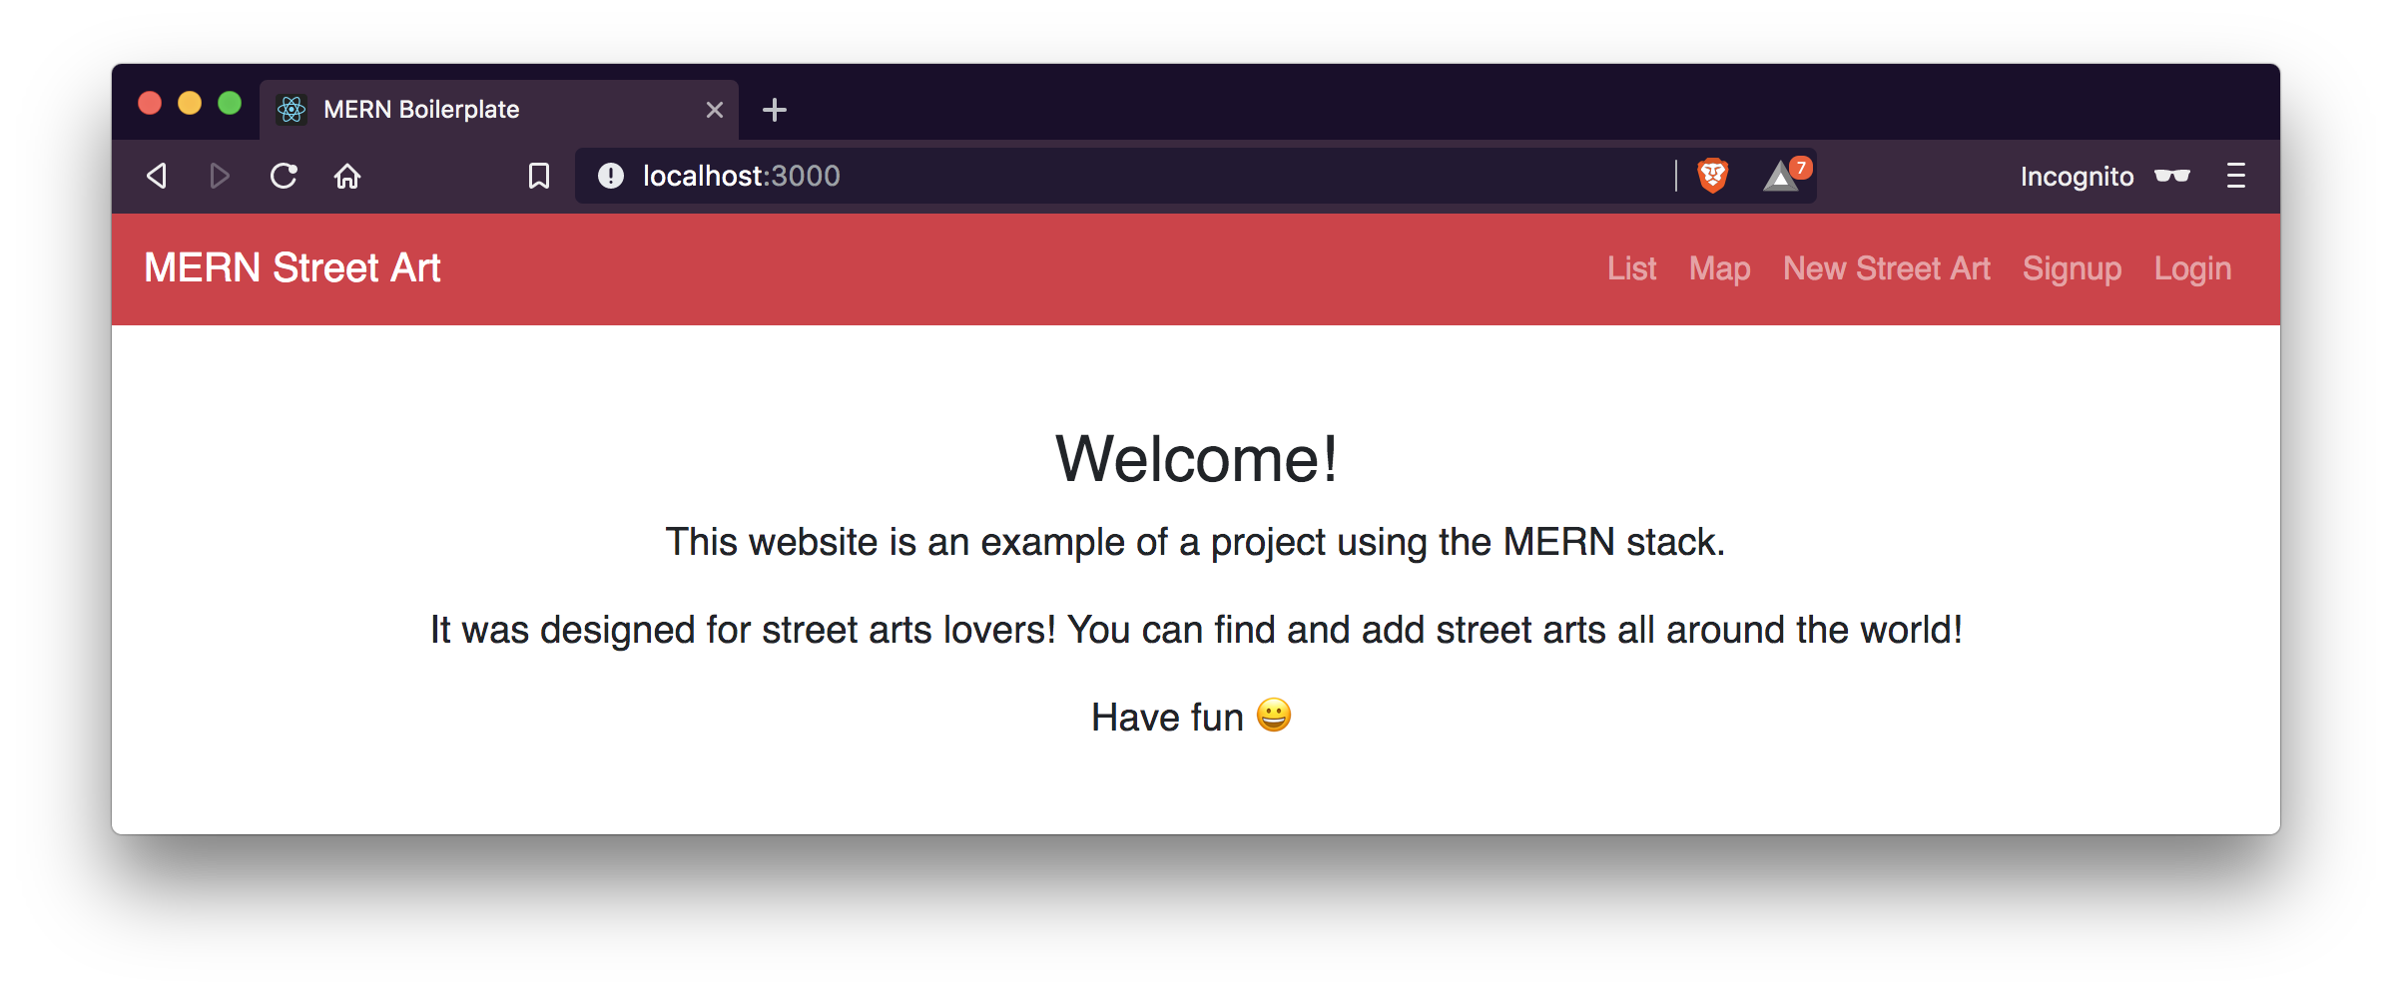Click the street arts lovers sentence
Screen dimensions: 2392x994
coord(1196,630)
